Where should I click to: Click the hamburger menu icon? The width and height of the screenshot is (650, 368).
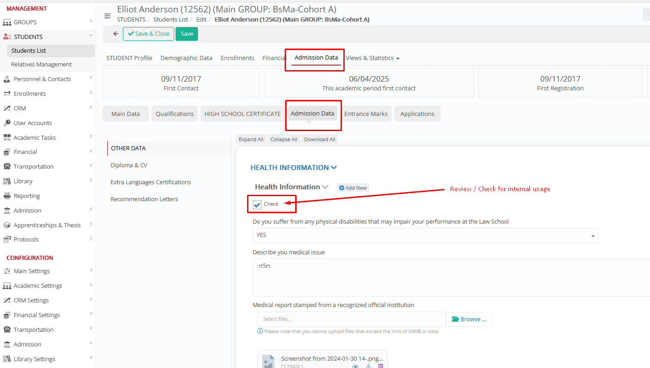107,16
